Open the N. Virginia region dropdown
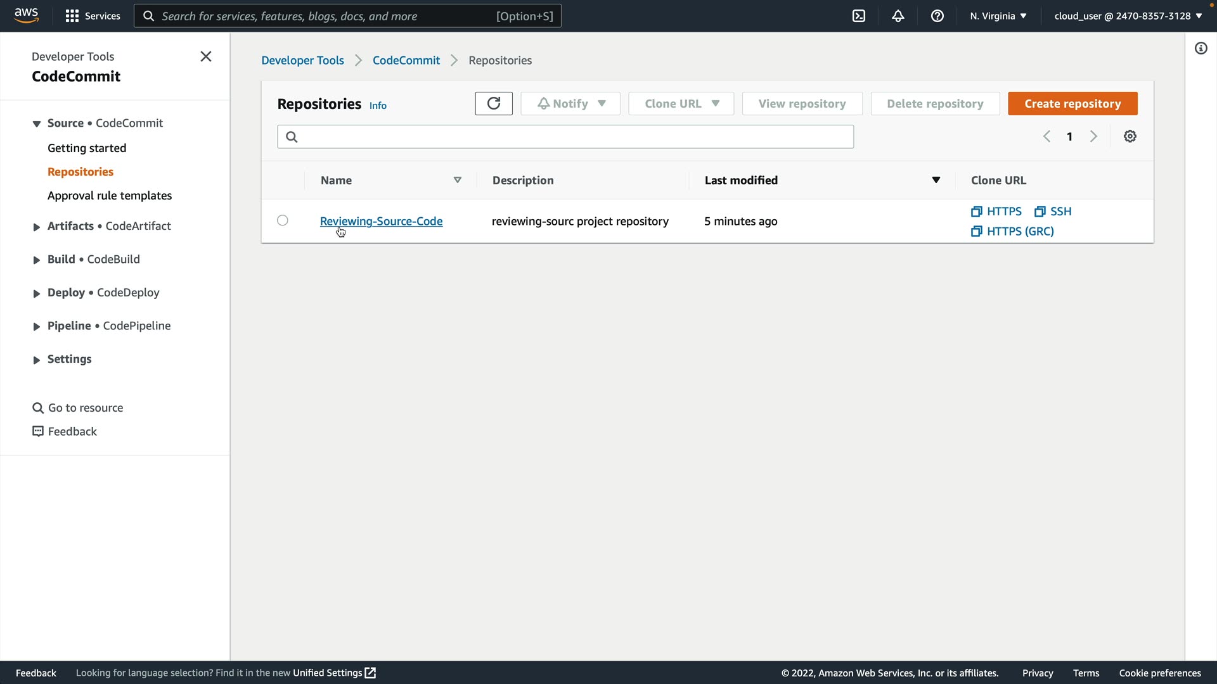This screenshot has width=1217, height=684. 998,16
